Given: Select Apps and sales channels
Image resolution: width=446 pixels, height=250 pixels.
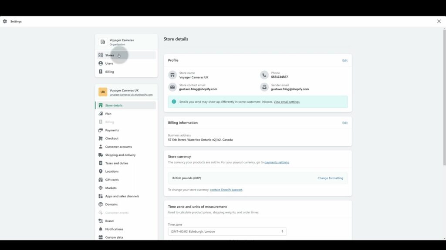Looking at the screenshot, I should [x=122, y=196].
